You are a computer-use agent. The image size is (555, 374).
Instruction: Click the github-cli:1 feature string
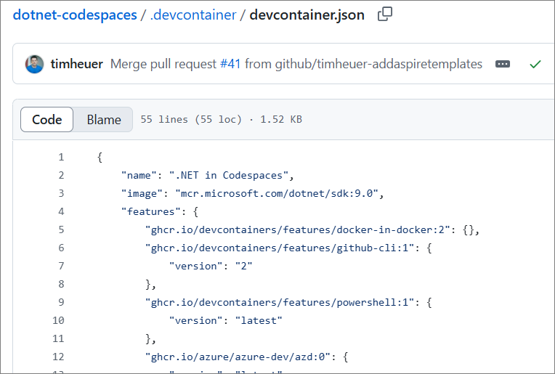(280, 248)
